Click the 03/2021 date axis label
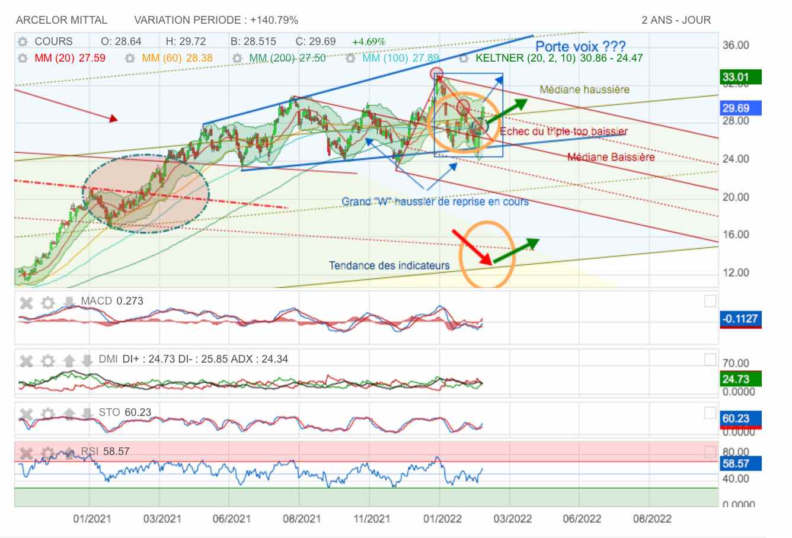The width and height of the screenshot is (792, 538). pyautogui.click(x=162, y=518)
